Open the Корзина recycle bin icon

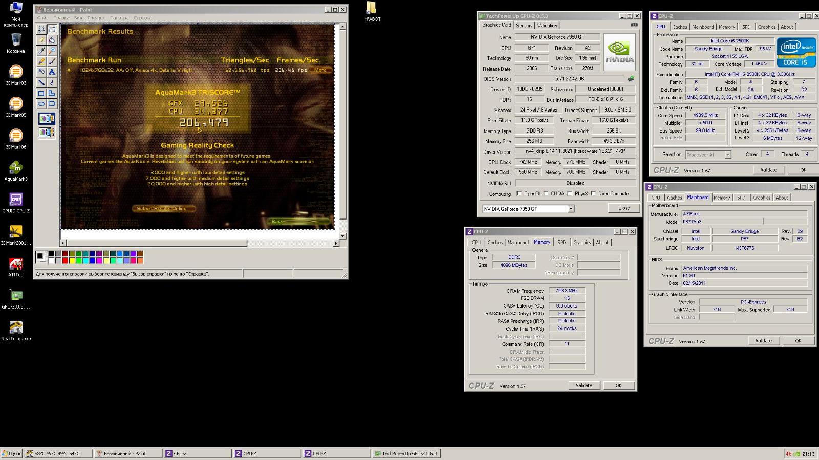tap(16, 43)
